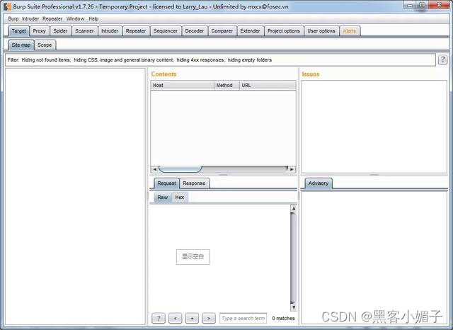Screen dimensions: 453x330
Task: Open the Alerts tab
Action: point(350,31)
